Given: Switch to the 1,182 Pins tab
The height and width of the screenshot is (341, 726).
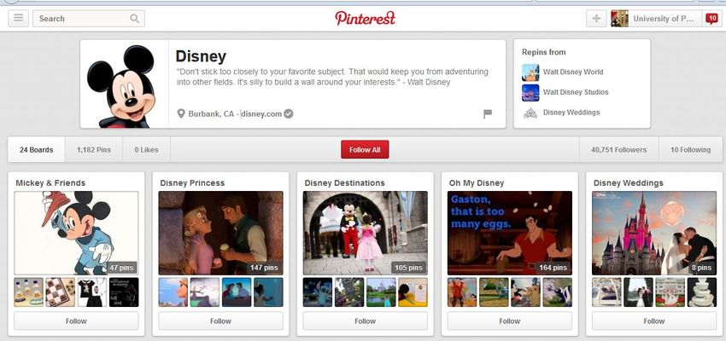Looking at the screenshot, I should [94, 150].
